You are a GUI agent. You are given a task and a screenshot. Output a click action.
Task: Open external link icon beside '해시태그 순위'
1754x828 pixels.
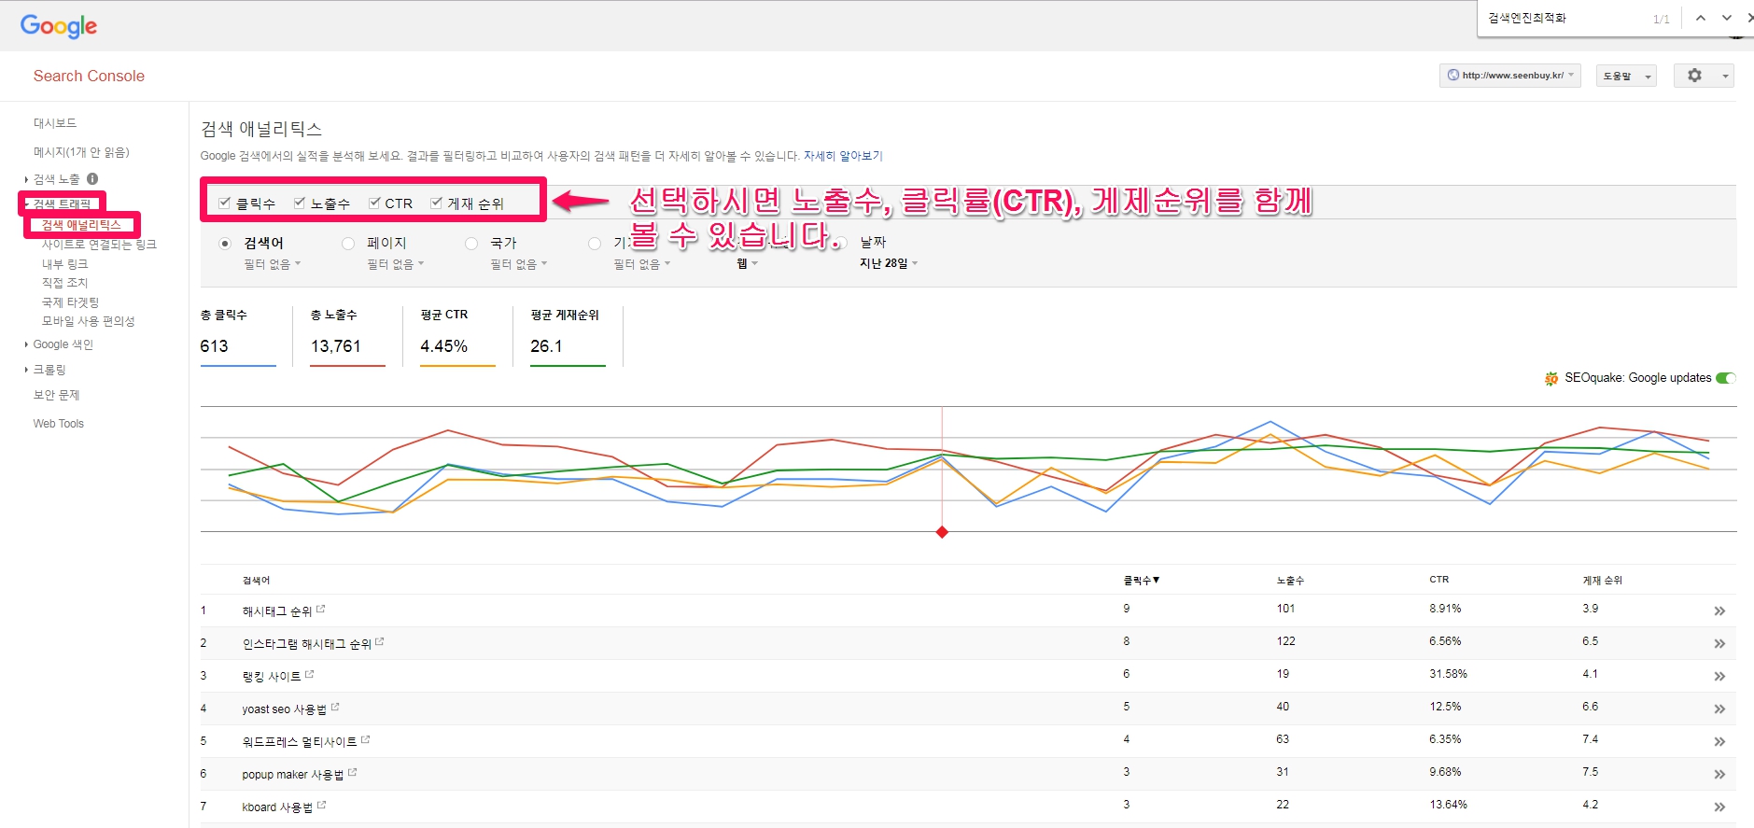click(x=321, y=610)
